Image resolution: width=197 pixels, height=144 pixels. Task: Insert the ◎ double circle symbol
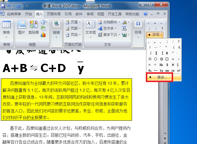[161, 59]
